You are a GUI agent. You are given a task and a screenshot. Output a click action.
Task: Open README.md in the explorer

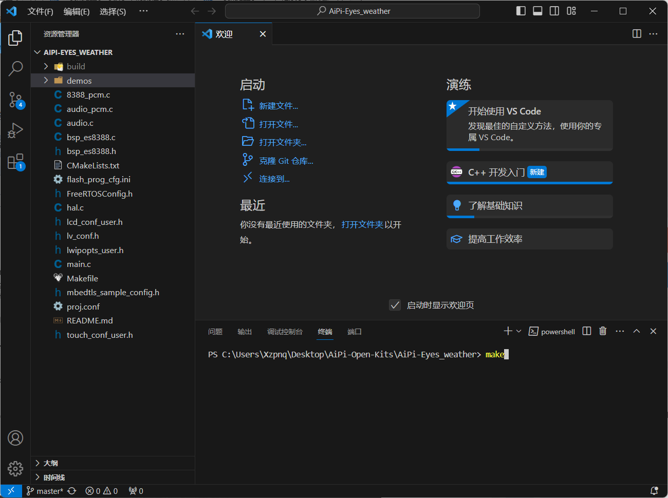click(x=113, y=320)
